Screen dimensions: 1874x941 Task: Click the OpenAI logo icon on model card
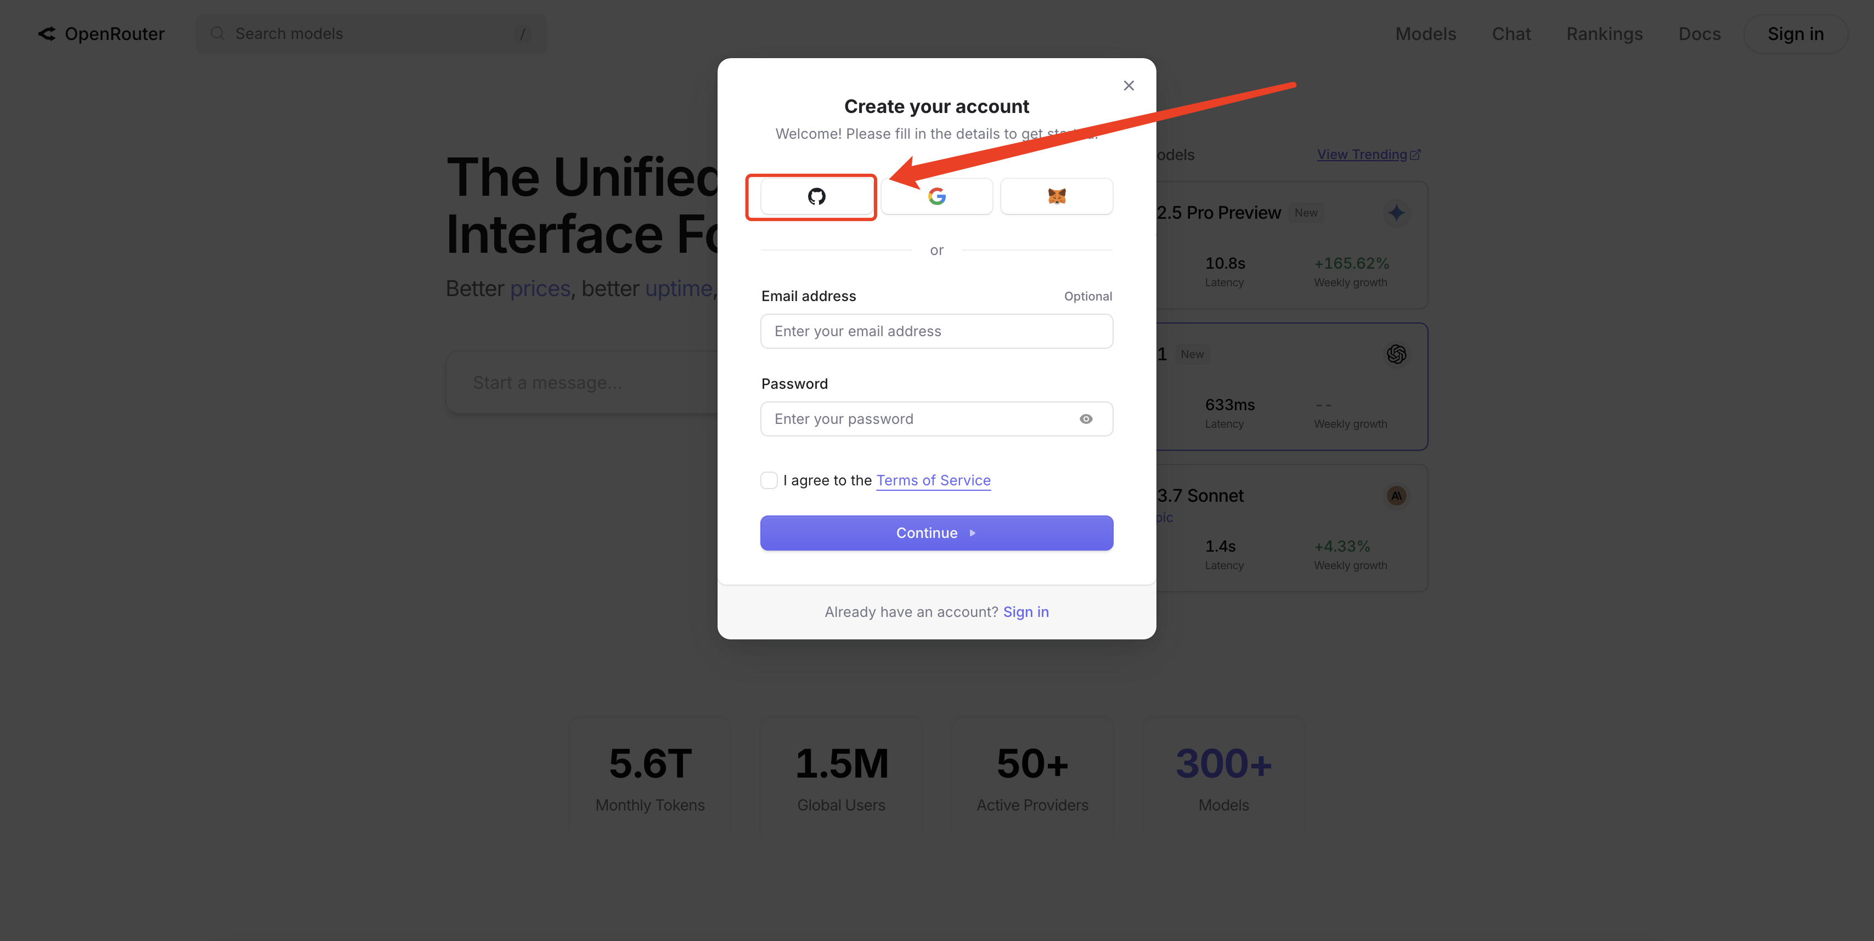point(1396,354)
